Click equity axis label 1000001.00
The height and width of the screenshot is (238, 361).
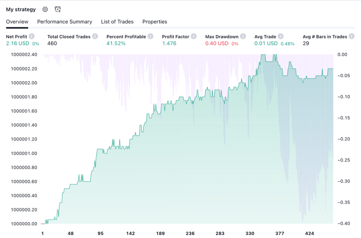(x=24, y=153)
